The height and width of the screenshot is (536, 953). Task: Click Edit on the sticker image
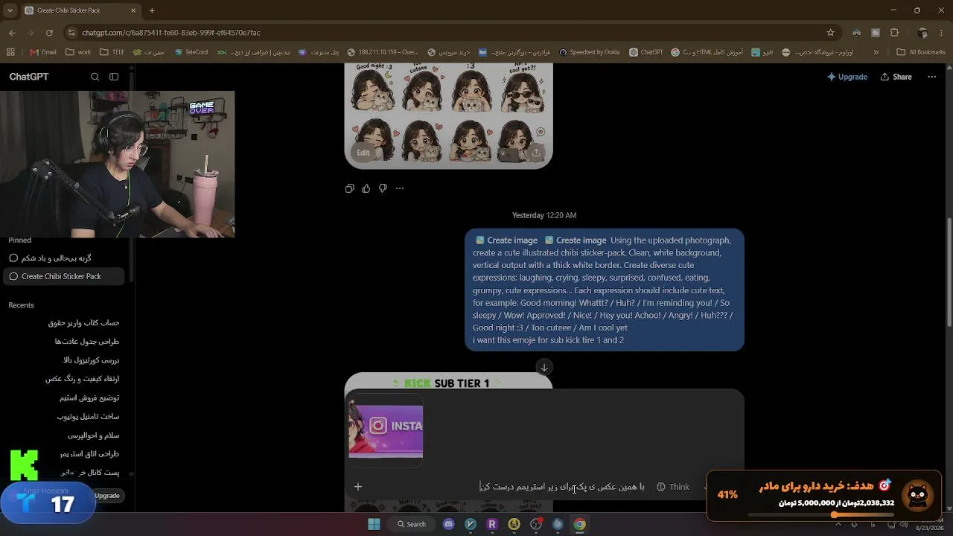pos(363,153)
